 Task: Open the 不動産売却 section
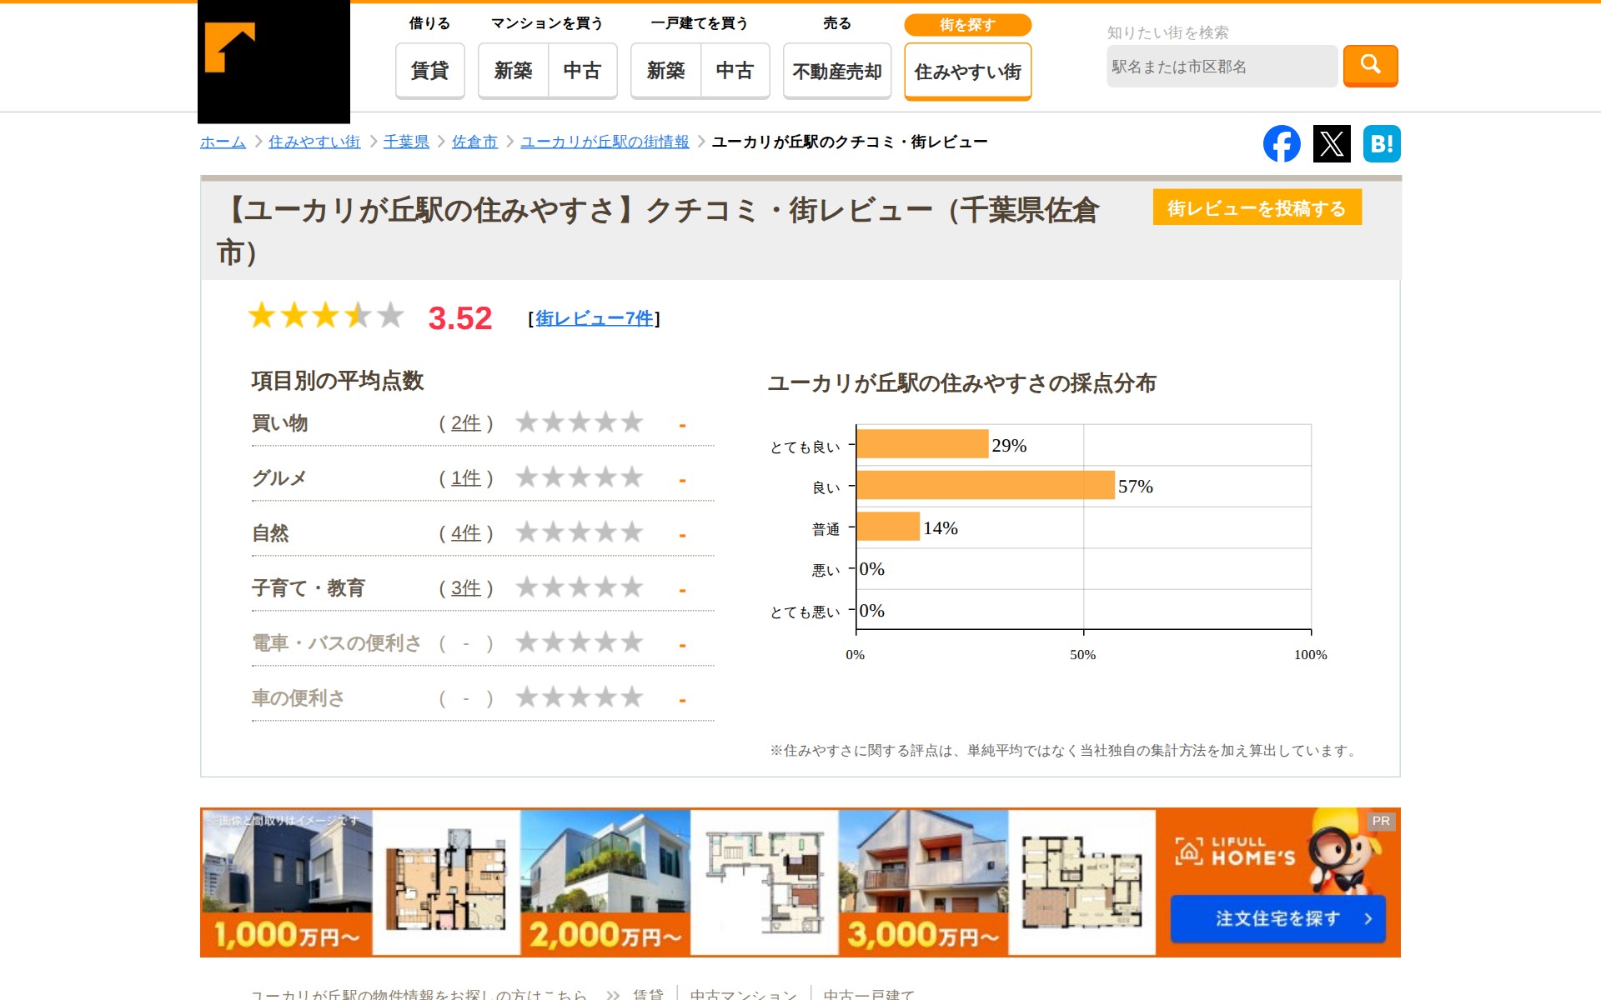click(x=836, y=71)
